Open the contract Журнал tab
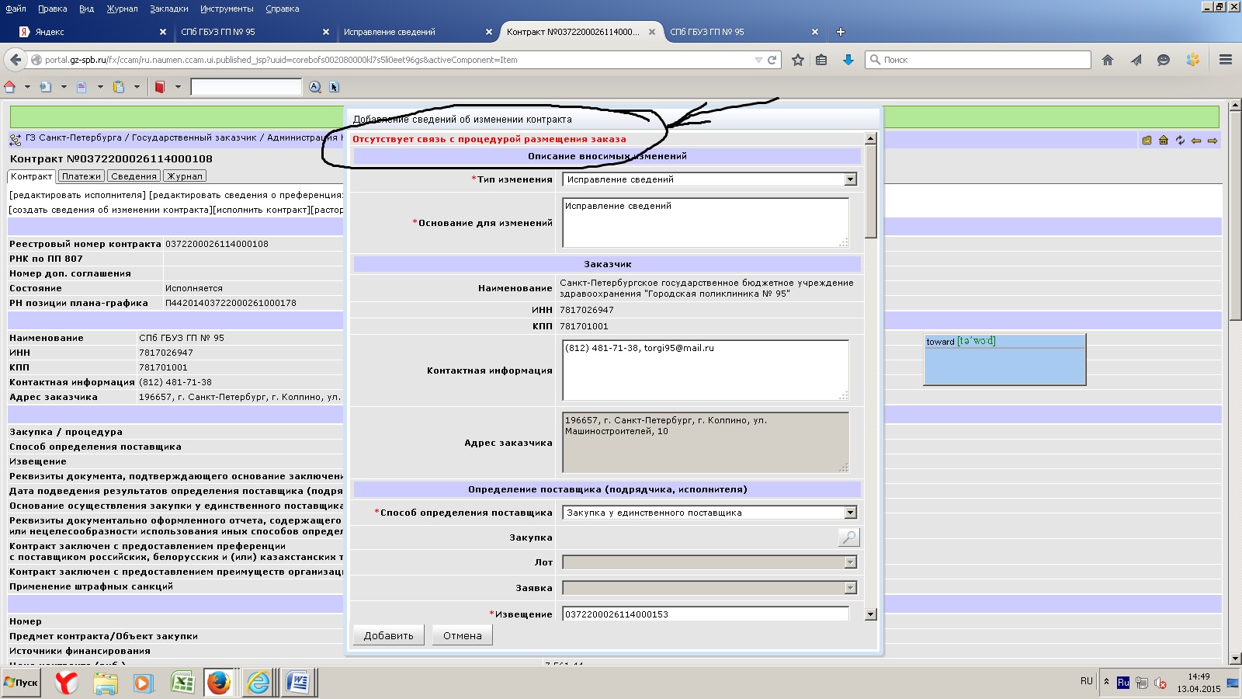Viewport: 1242px width, 699px height. click(x=185, y=176)
